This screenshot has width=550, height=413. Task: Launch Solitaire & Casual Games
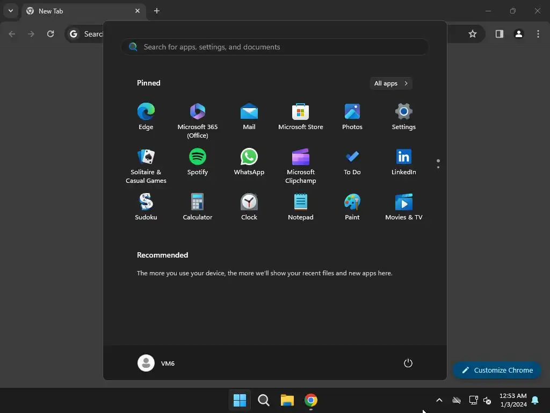click(x=146, y=166)
